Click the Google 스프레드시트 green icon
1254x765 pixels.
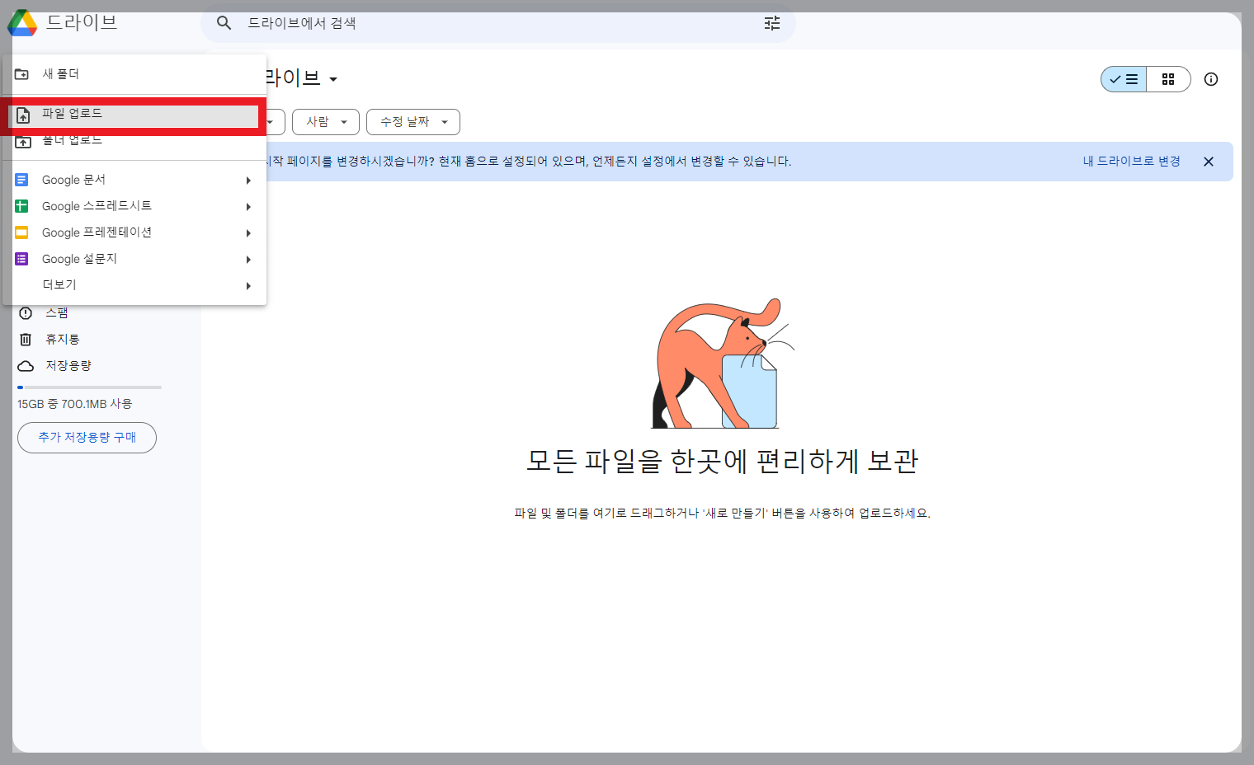[22, 206]
